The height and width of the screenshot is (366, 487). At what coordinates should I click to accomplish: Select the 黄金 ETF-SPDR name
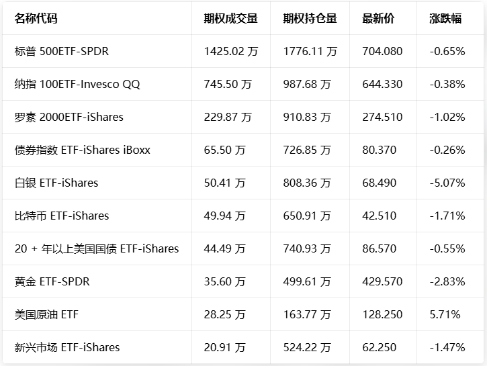click(52, 281)
